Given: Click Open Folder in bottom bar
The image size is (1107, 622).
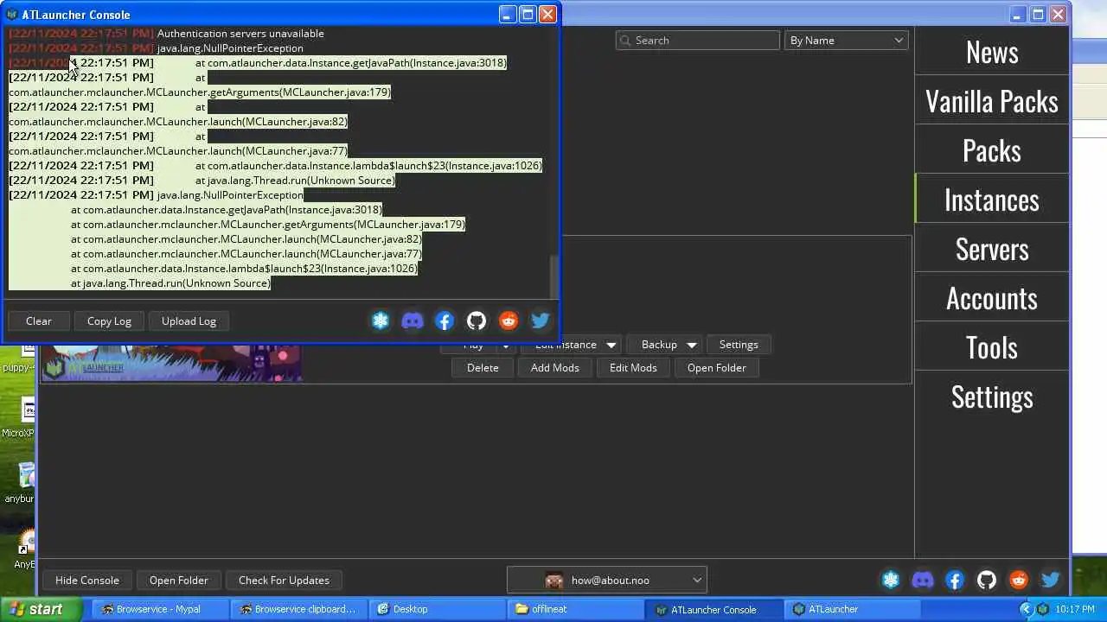Looking at the screenshot, I should click(178, 581).
